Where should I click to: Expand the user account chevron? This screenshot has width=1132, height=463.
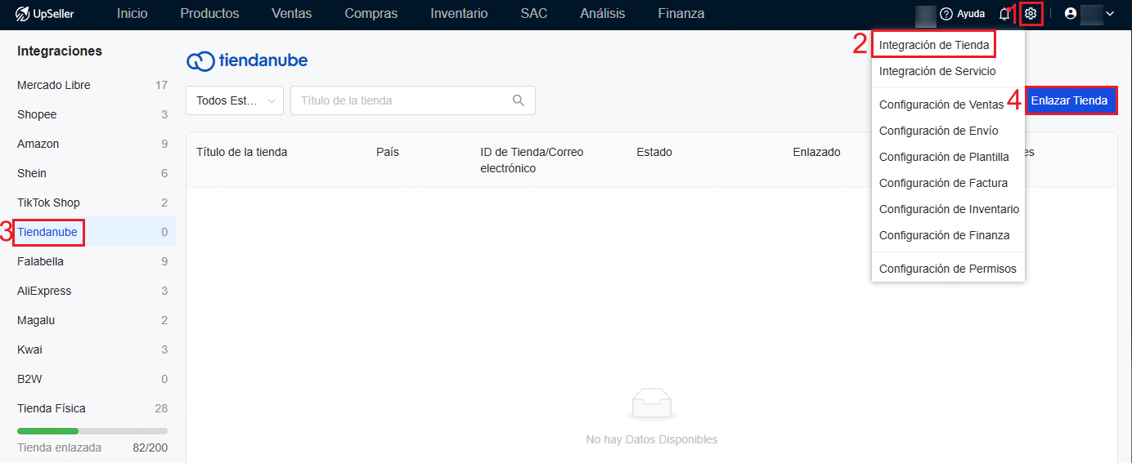click(x=1110, y=14)
